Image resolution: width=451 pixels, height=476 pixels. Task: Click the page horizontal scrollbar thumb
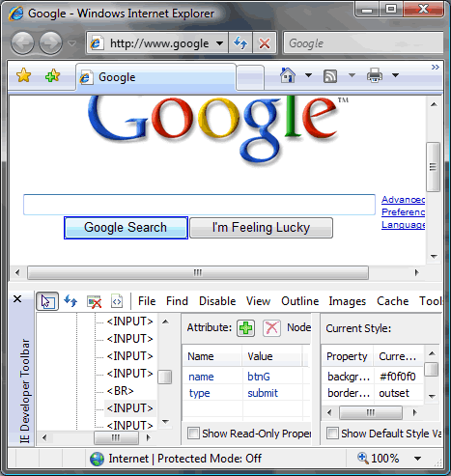click(198, 272)
